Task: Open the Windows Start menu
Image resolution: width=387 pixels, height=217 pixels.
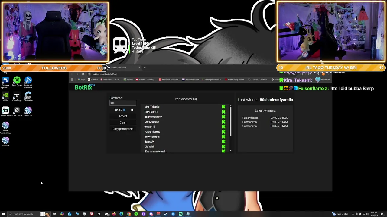Action: [3, 214]
